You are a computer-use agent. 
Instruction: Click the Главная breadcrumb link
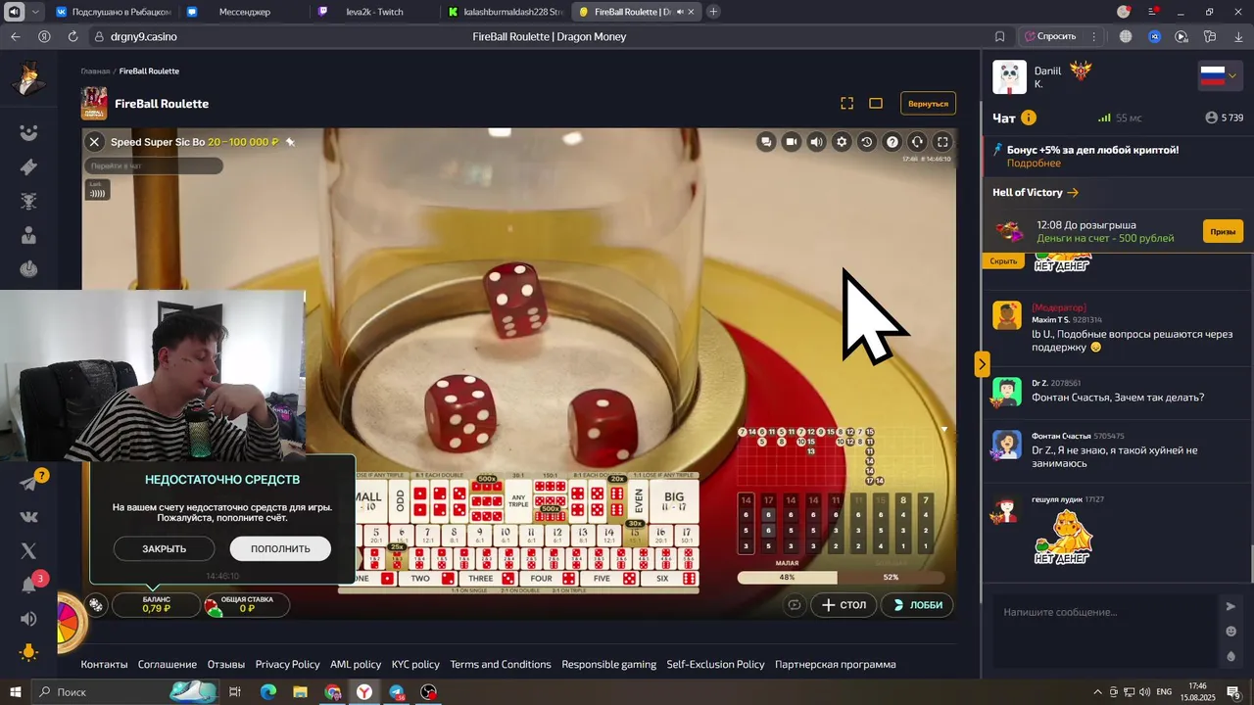(95, 71)
